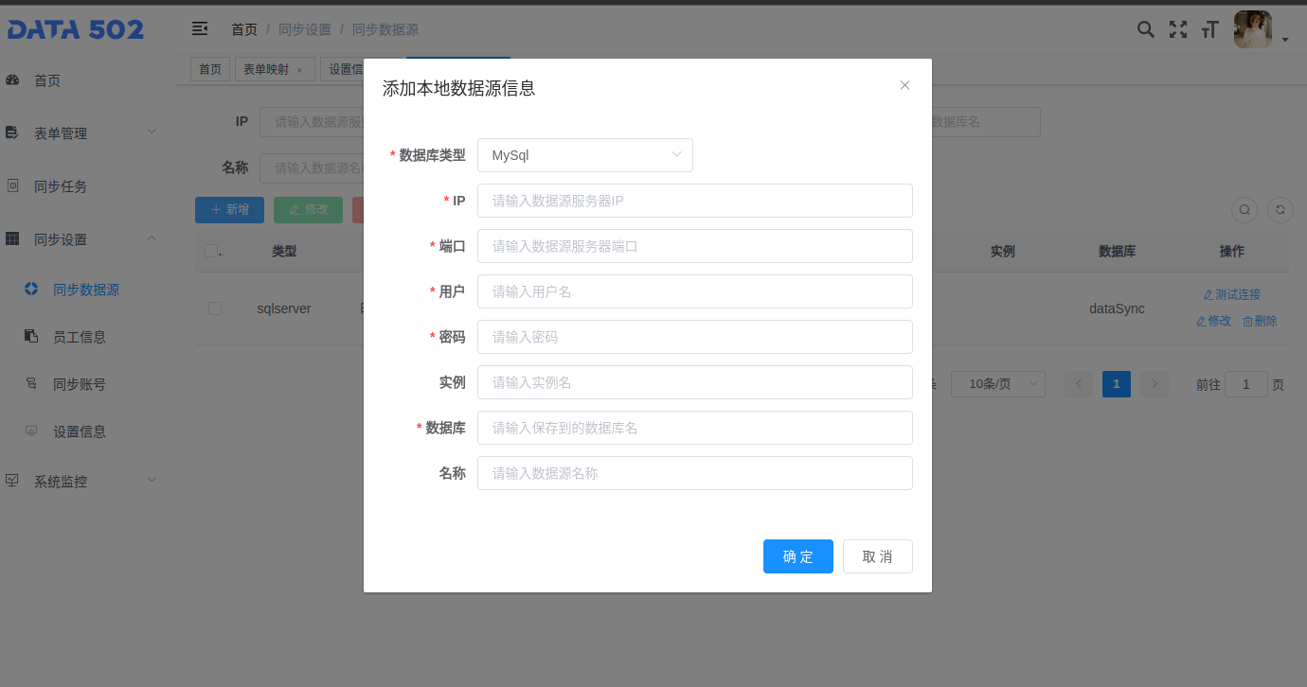The height and width of the screenshot is (687, 1307).
Task: Open user avatar menu
Action: [x=1253, y=29]
